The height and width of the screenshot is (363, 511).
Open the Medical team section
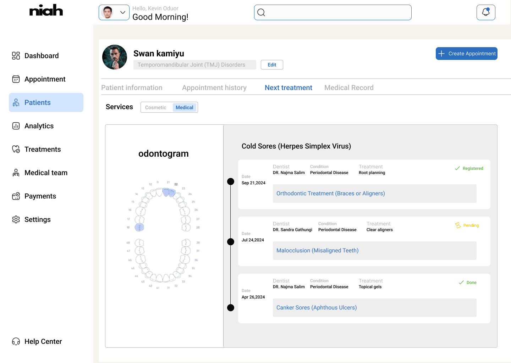pyautogui.click(x=40, y=173)
